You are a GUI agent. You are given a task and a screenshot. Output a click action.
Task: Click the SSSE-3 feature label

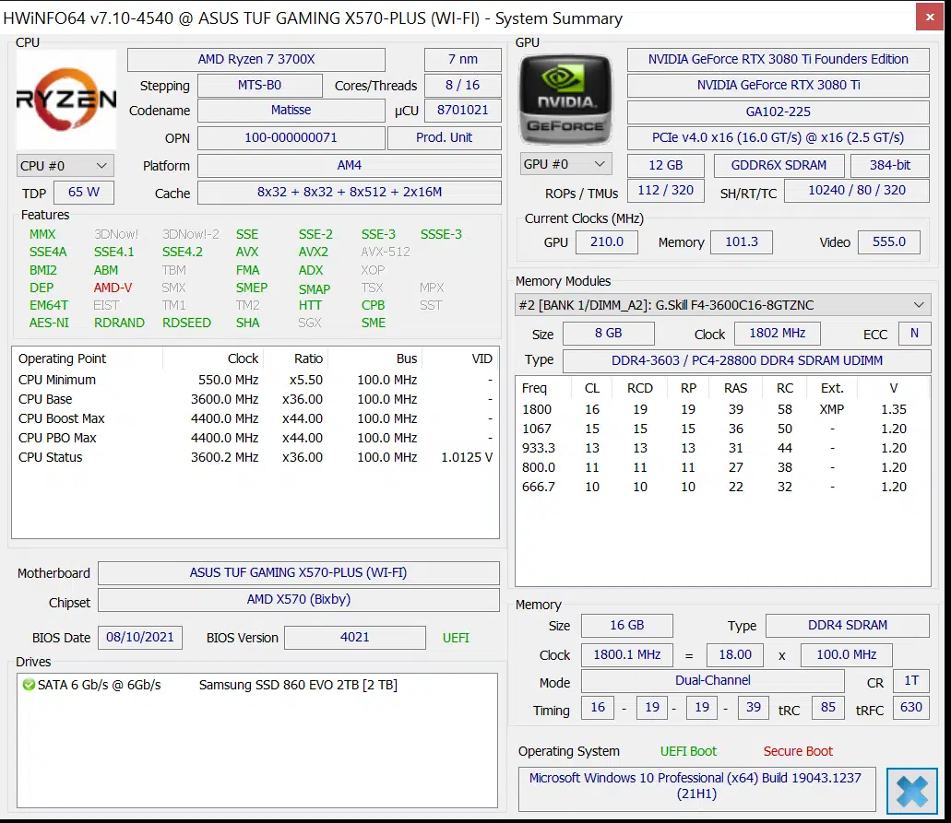pos(441,234)
